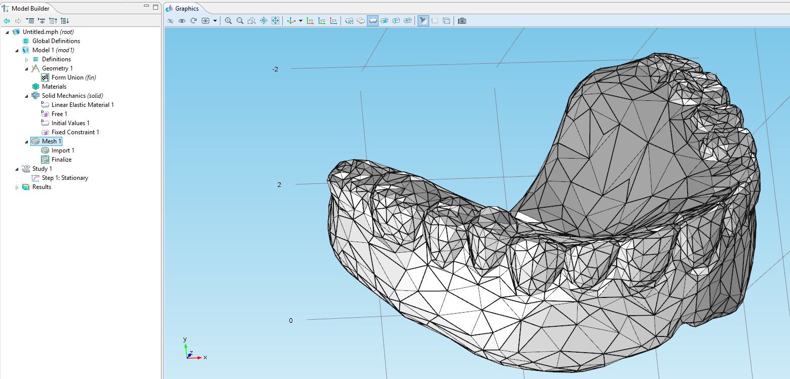
Task: Open the dropdown arrow beside the axes view icon
Action: [x=300, y=21]
